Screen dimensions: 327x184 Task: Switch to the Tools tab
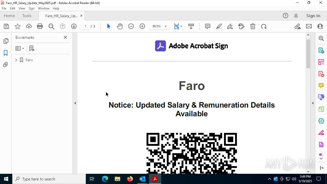pyautogui.click(x=27, y=16)
